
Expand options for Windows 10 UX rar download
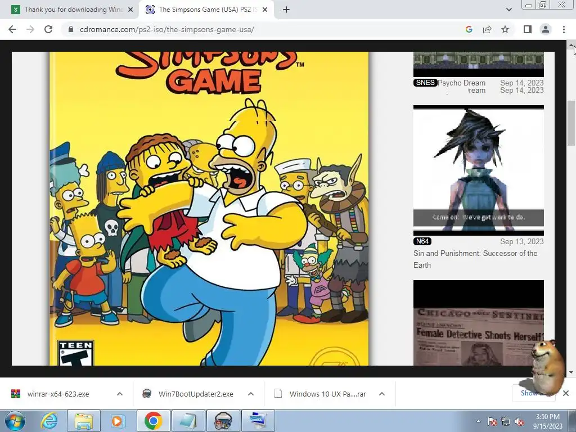pyautogui.click(x=382, y=394)
